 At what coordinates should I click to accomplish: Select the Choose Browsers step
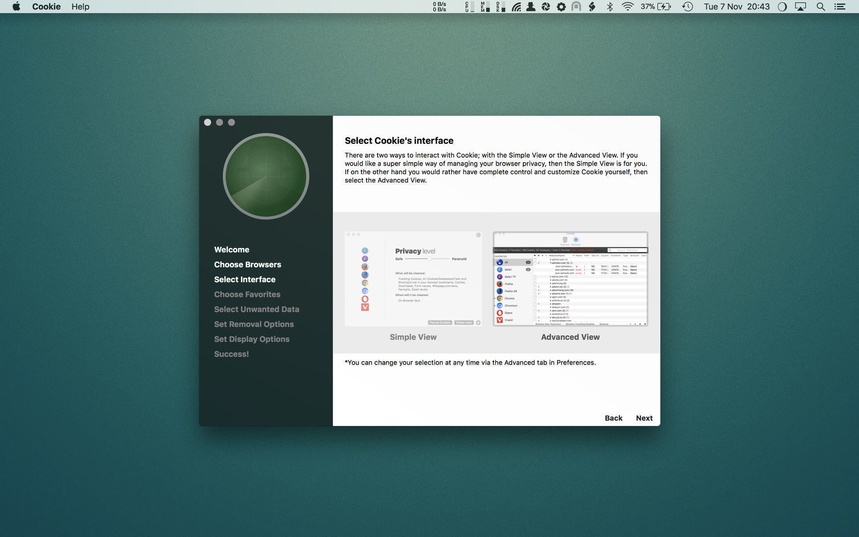coord(248,264)
